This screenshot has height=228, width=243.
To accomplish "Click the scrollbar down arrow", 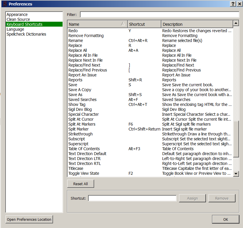I will point(236,174).
